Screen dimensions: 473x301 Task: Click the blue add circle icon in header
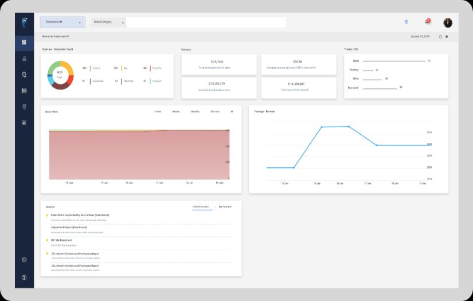[x=406, y=22]
